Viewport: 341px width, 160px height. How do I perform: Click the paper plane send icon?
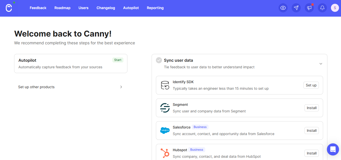tap(296, 8)
